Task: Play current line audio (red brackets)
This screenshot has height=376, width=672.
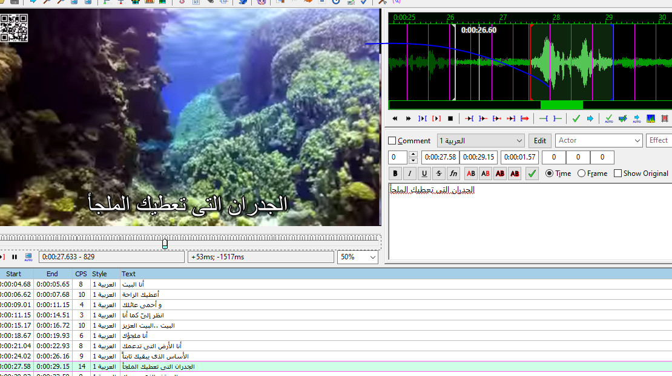Action: tap(436, 118)
